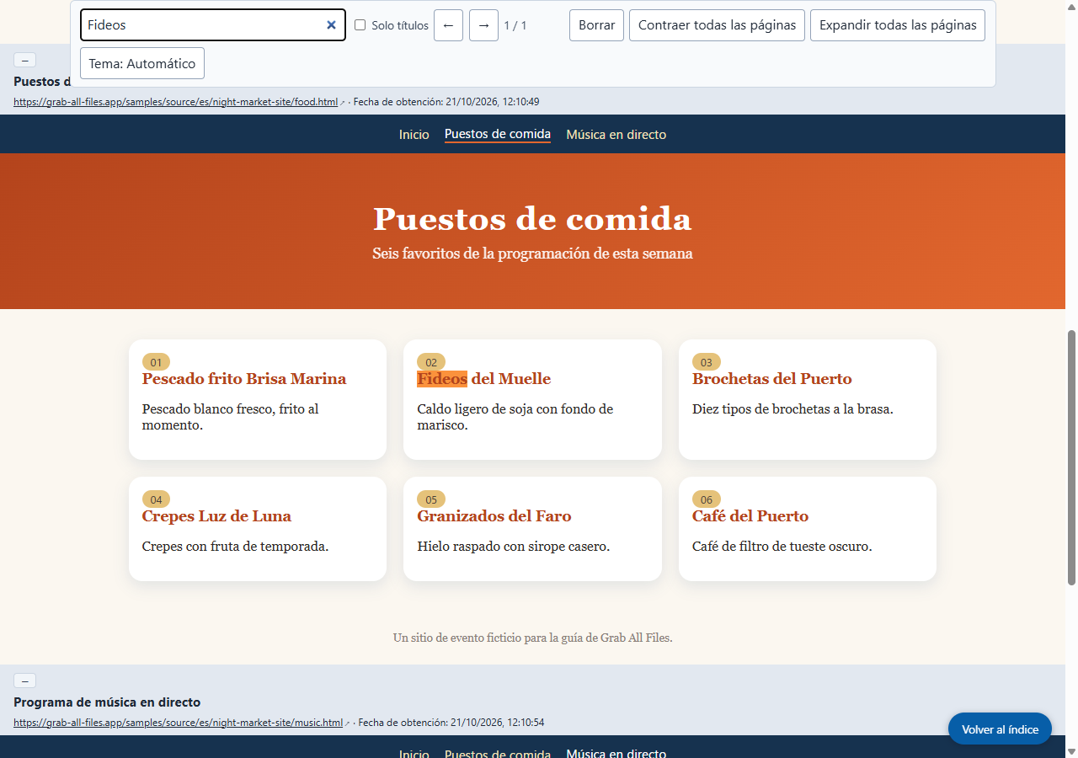Click the 03 badge above Brochetas del Puerto
1078x758 pixels.
[x=707, y=362]
